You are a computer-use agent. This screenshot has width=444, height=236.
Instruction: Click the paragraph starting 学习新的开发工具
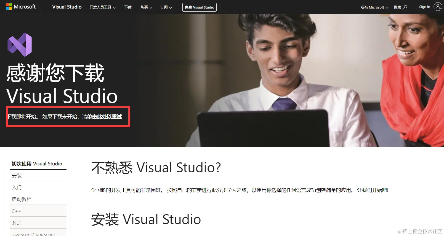pos(240,190)
